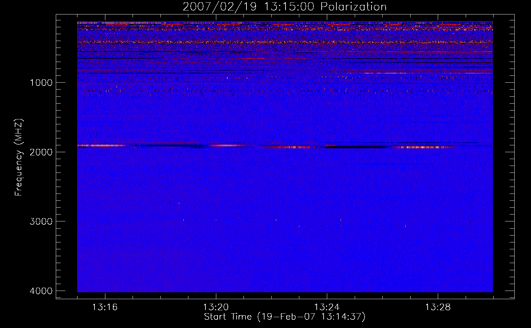
Task: Click the 3000 frequency tick label
Action: tap(41, 221)
